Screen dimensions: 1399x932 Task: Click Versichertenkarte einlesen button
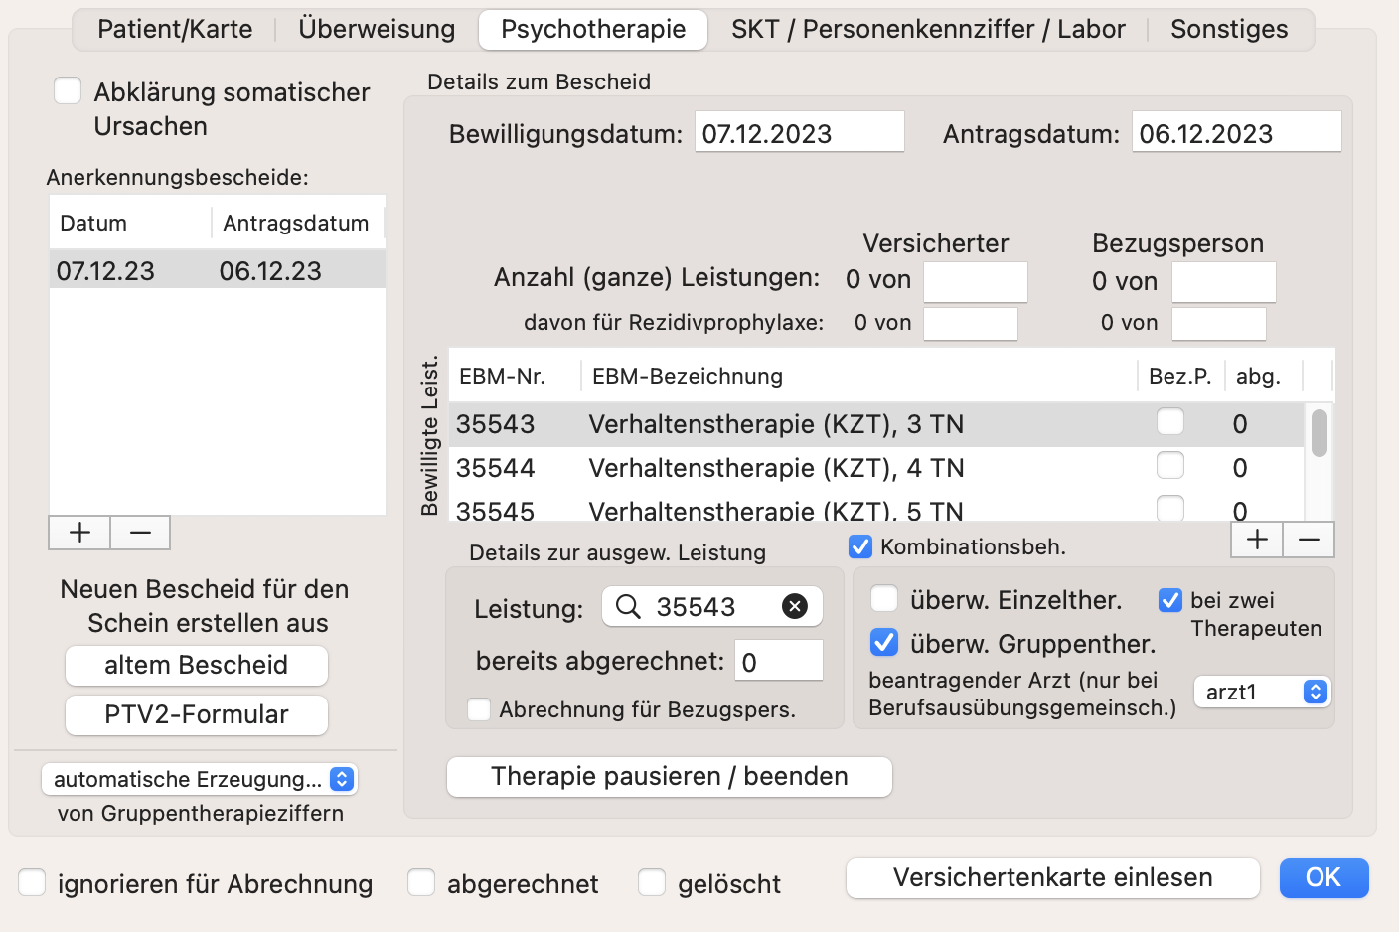tap(1053, 877)
